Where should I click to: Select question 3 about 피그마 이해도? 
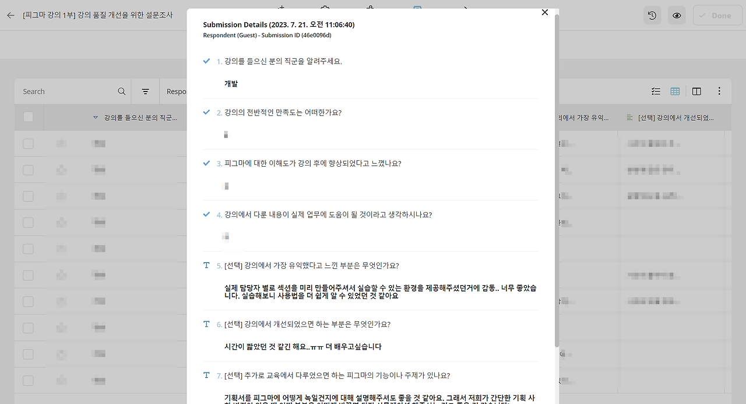(313, 163)
